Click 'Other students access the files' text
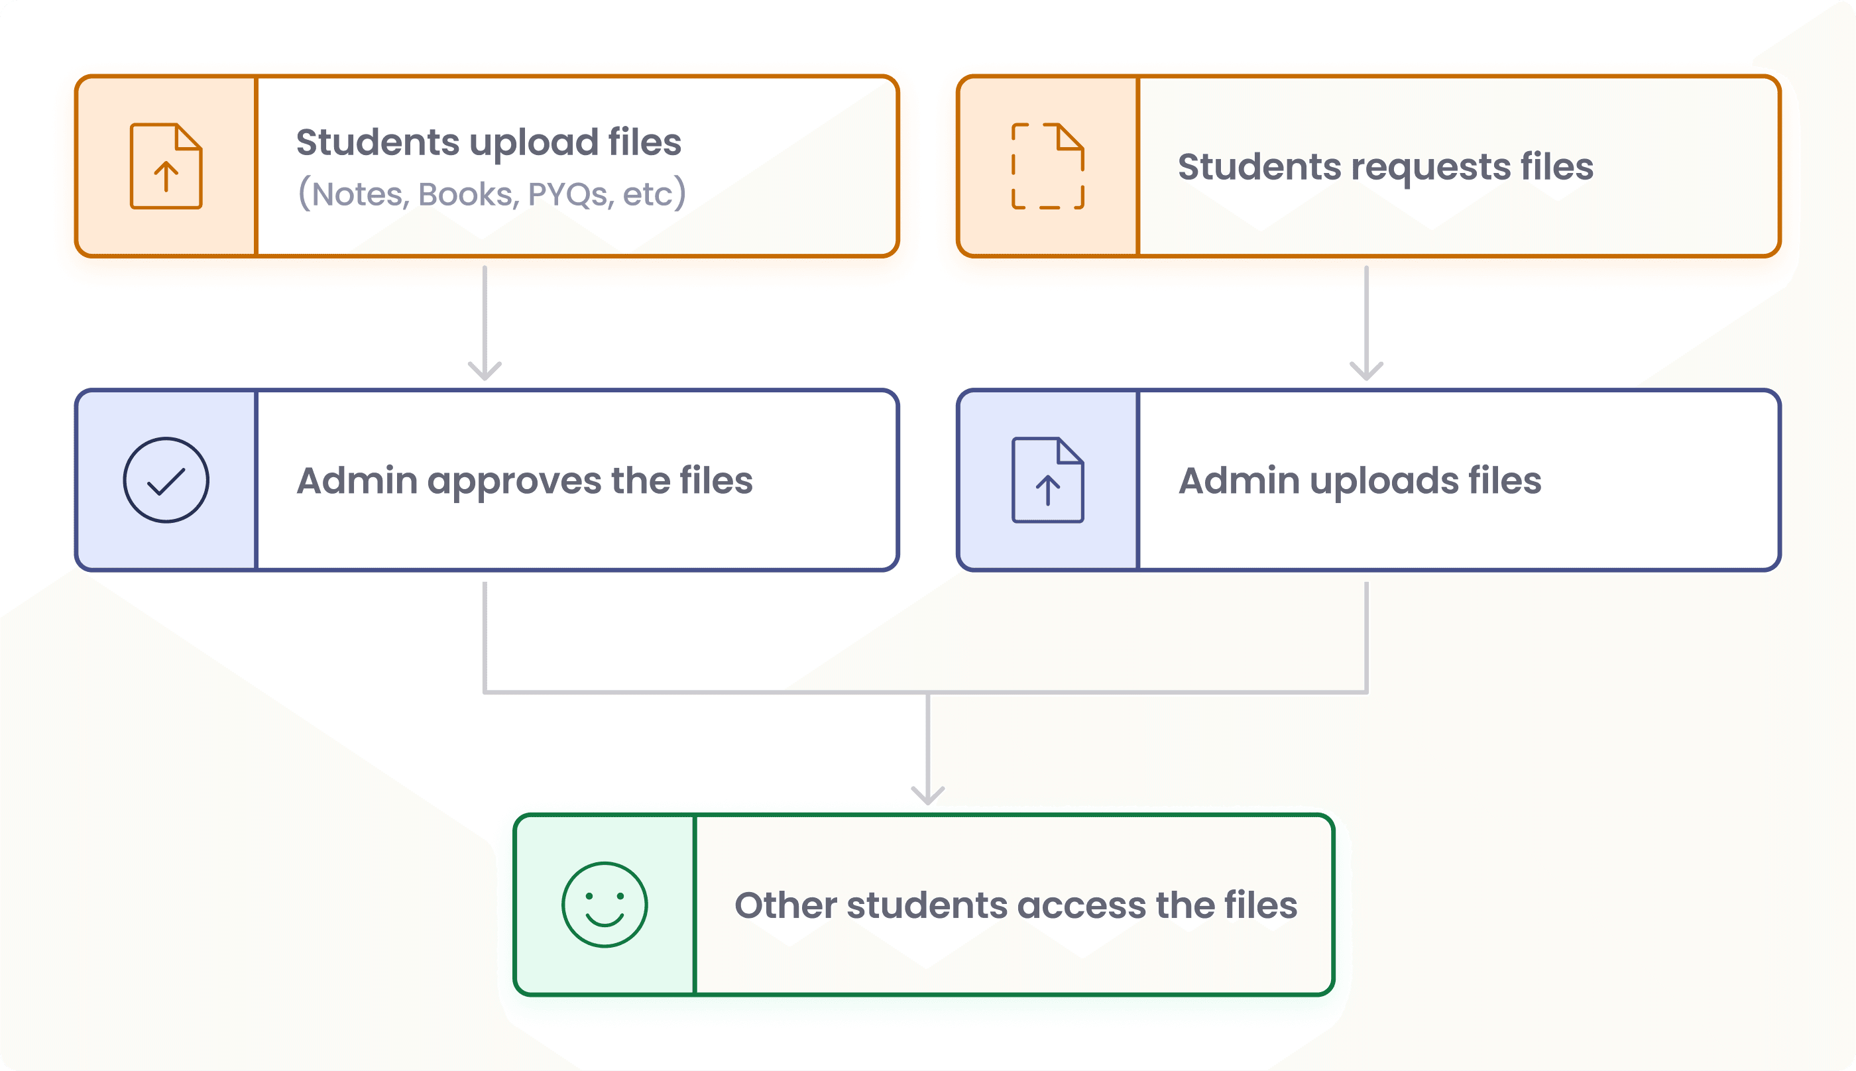This screenshot has height=1071, width=1856. coord(1015,905)
